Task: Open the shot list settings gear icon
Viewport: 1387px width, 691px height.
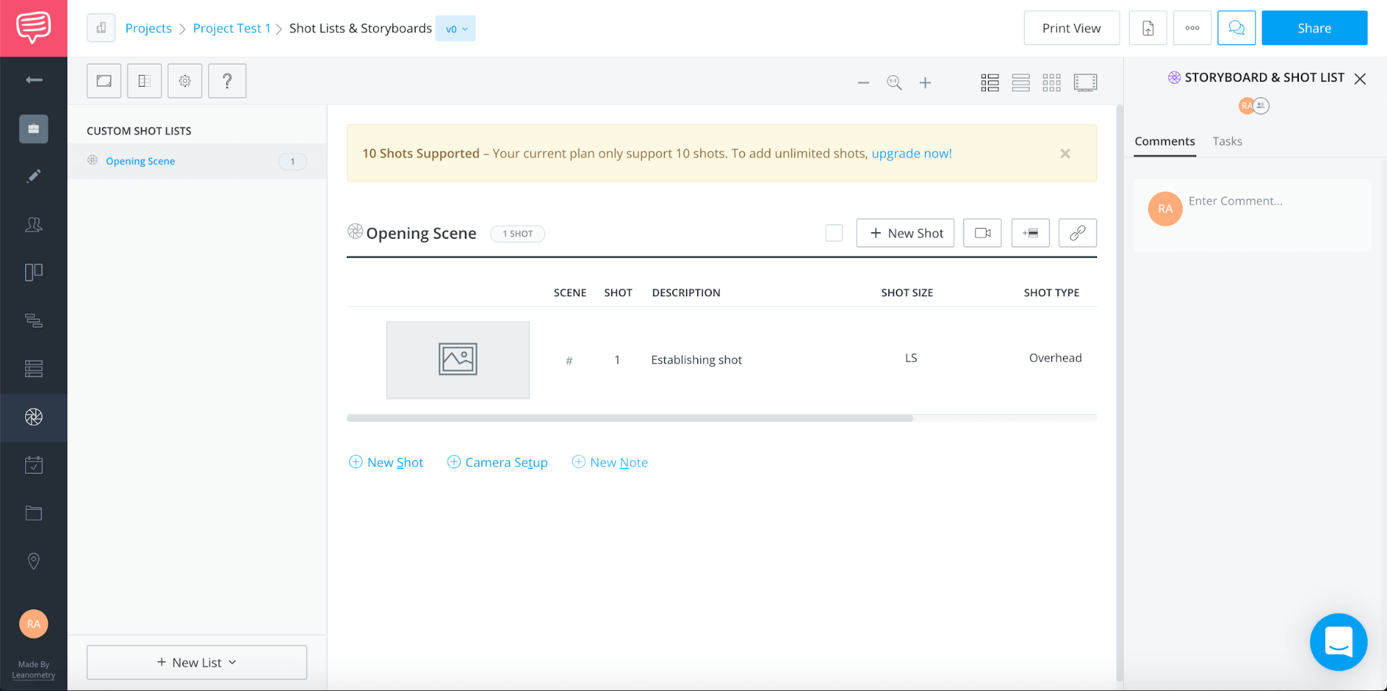Action: point(185,80)
